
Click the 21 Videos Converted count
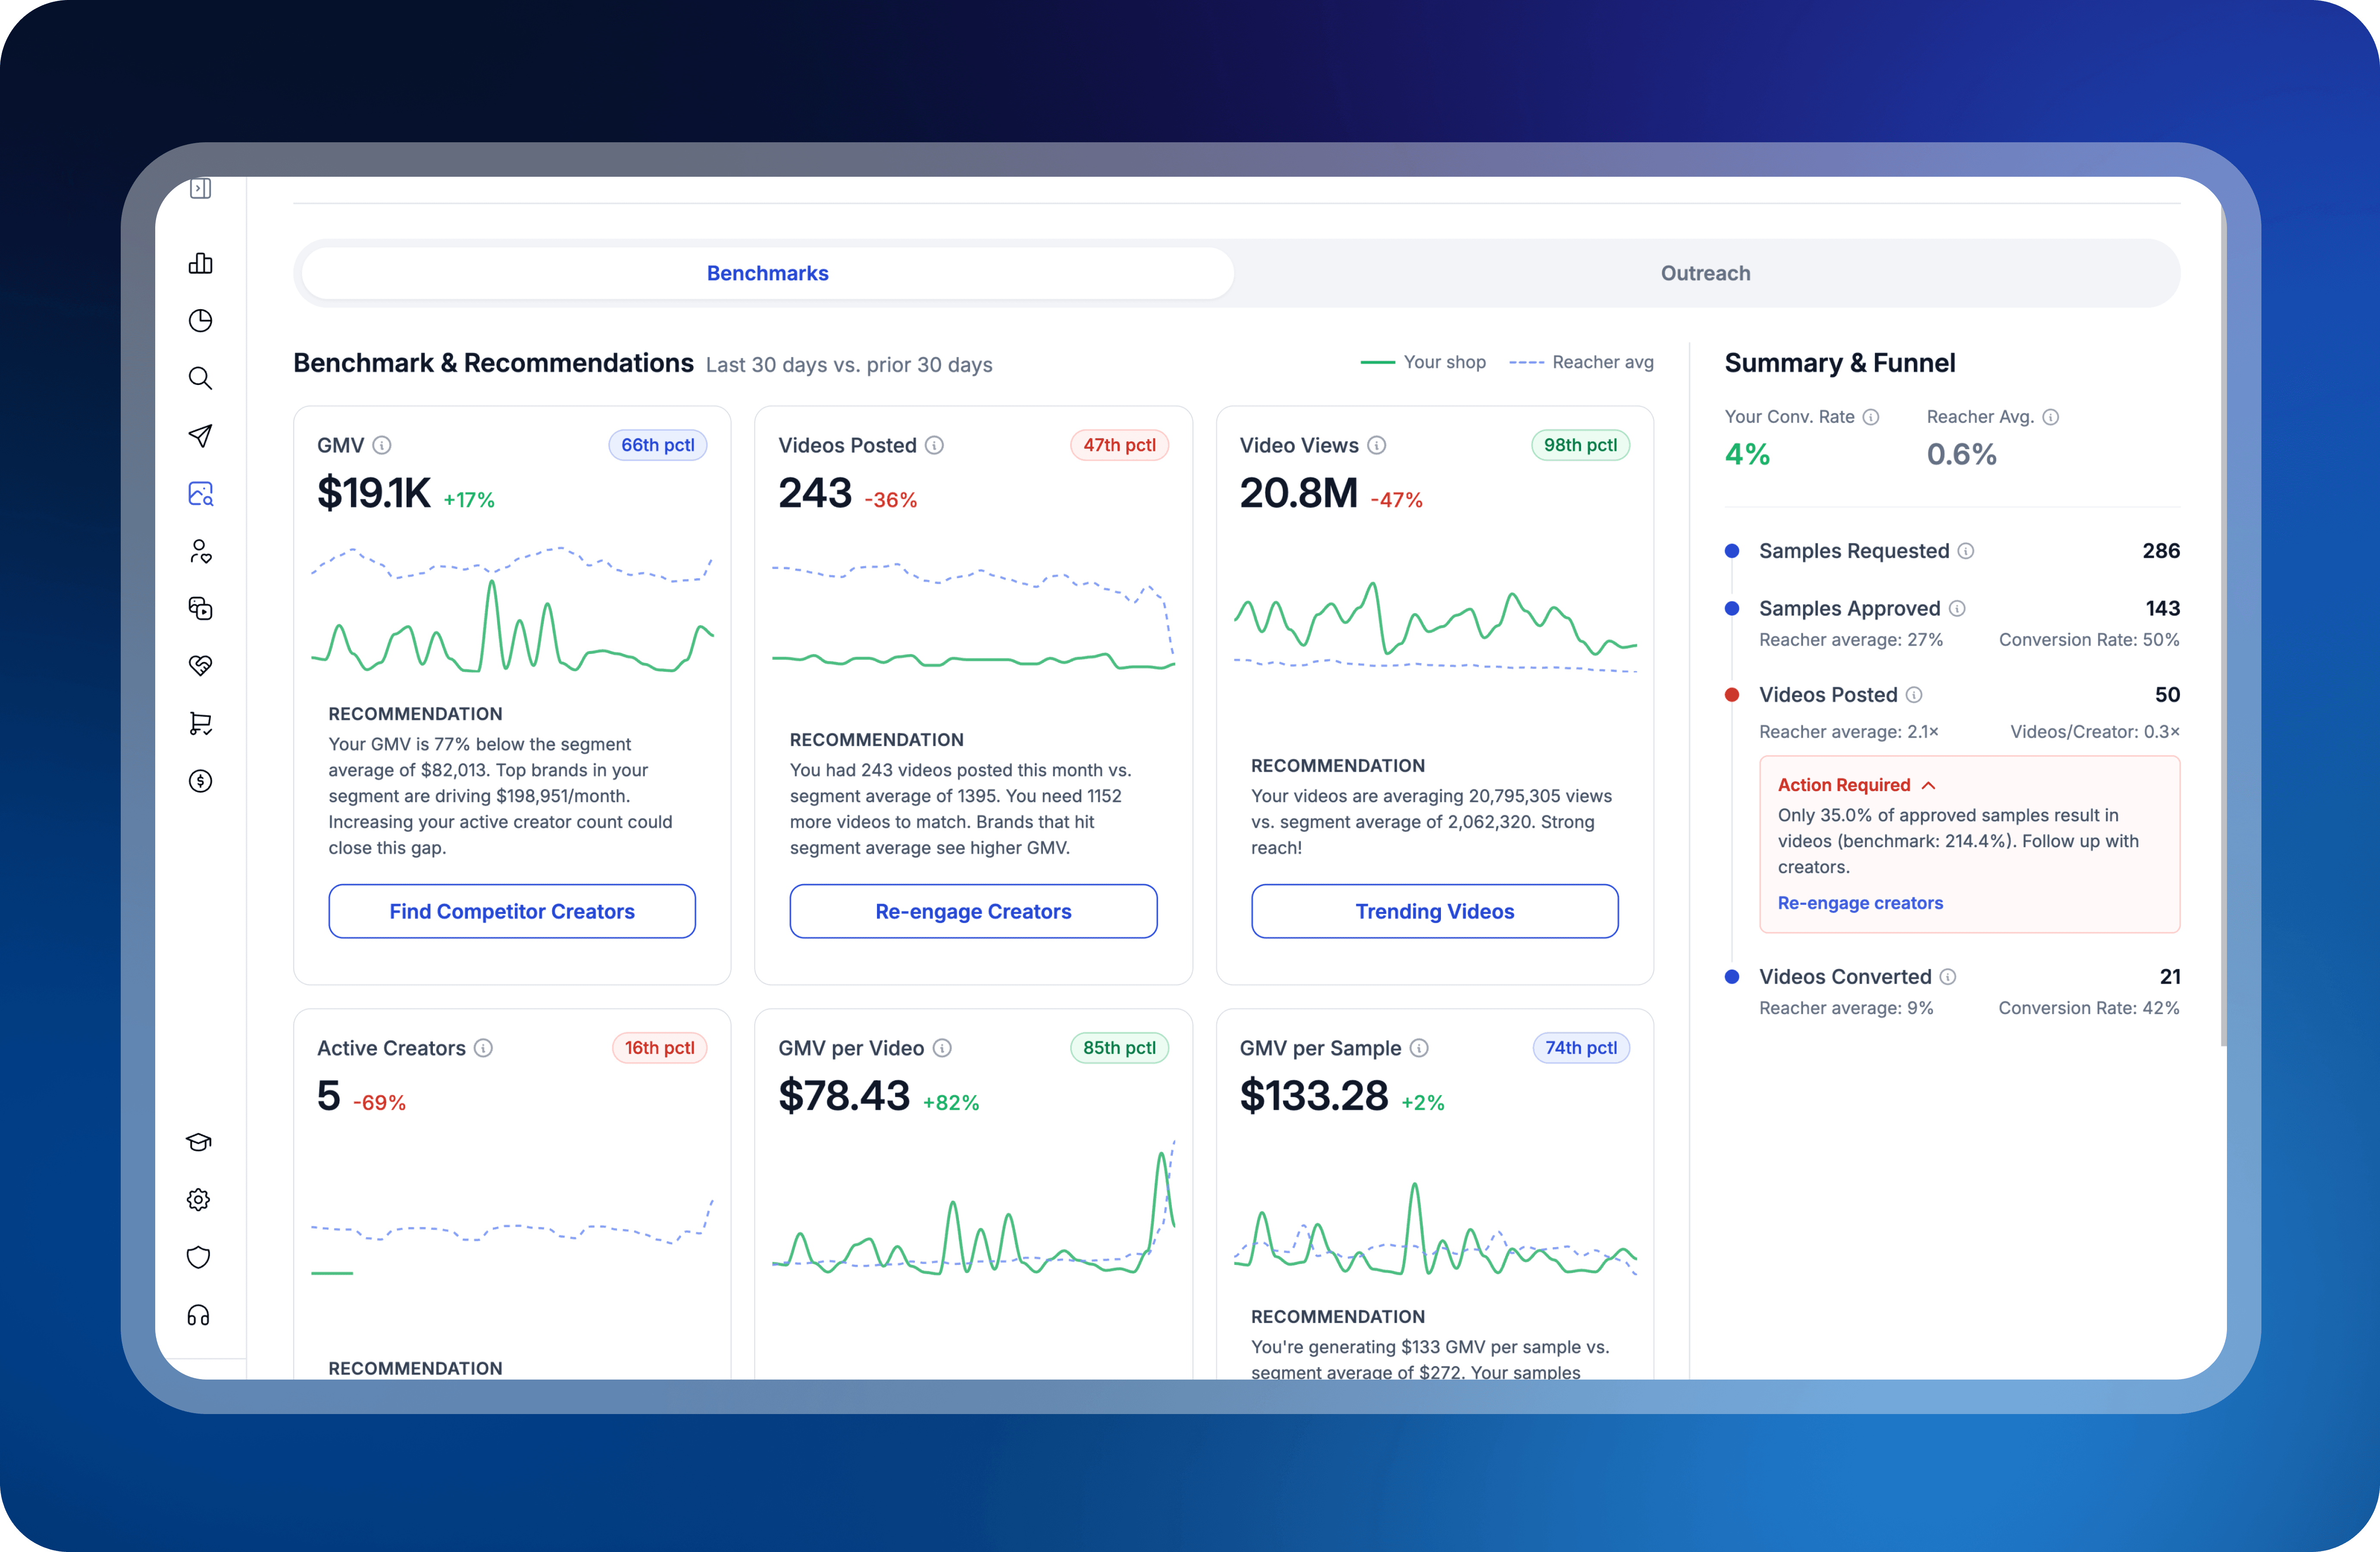pyautogui.click(x=2170, y=977)
